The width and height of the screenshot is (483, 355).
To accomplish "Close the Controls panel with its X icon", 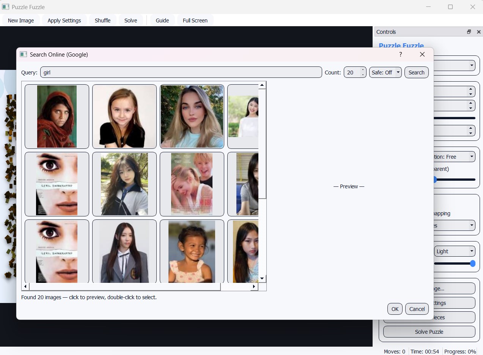I will pos(478,32).
